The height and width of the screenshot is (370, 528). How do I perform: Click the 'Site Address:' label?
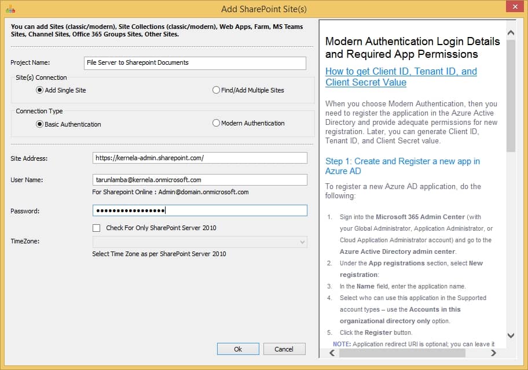coord(29,158)
